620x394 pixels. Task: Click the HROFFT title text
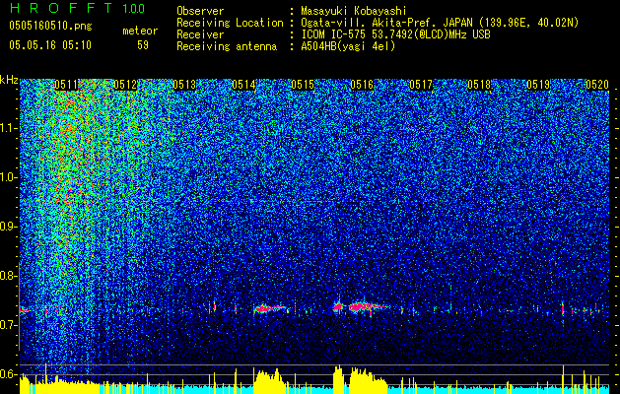(61, 8)
